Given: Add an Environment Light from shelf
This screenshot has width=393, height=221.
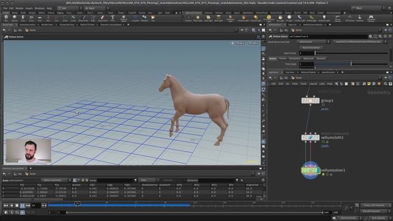Looking at the screenshot, I should 268,18.
